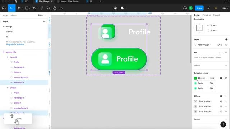Viewport: 230px width, 129px height.
Task: Toggle mask icon in top toolbar
Action: [116, 8]
